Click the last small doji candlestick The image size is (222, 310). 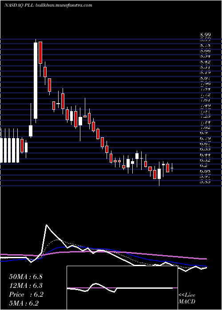172,168
